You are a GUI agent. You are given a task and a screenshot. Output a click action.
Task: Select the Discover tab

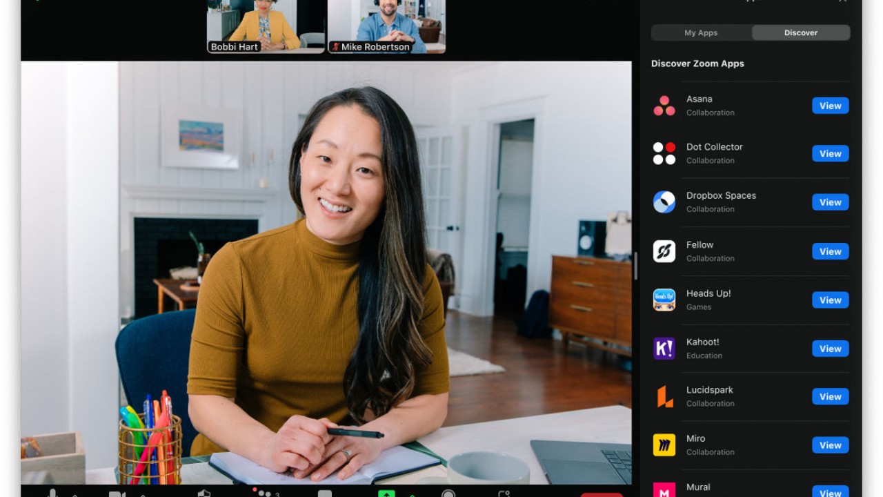(801, 32)
